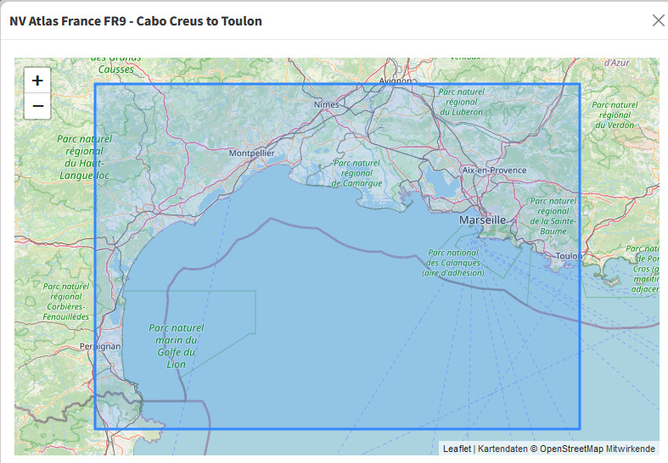Click the Nîmes label on the map

click(326, 104)
